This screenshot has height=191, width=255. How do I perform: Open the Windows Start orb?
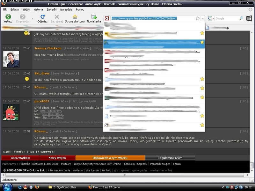(x=6, y=187)
